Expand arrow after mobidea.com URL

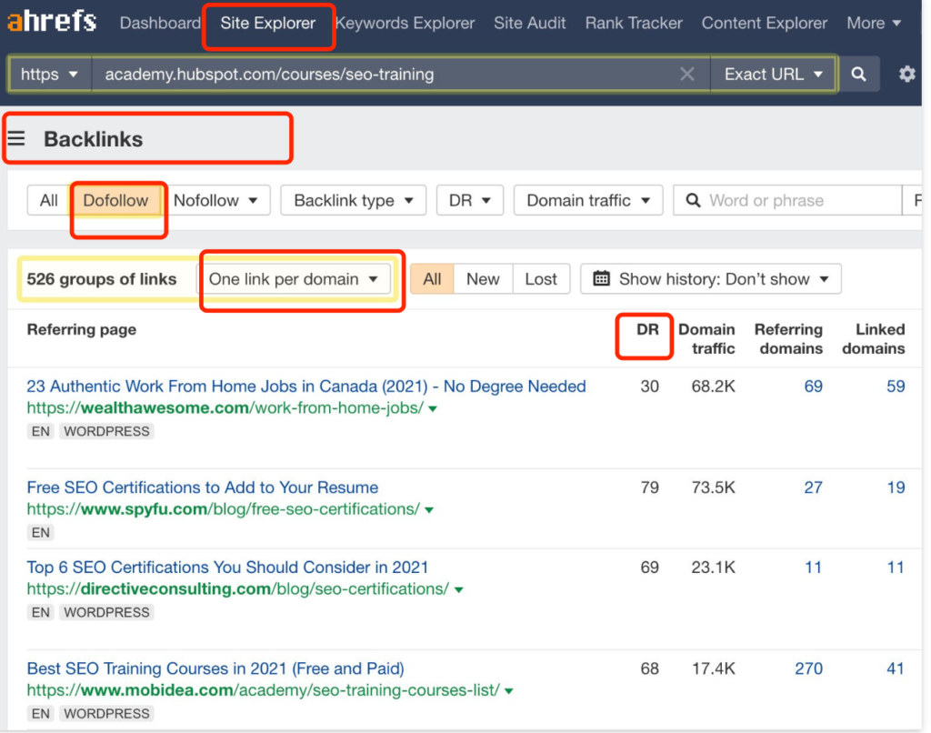click(509, 691)
